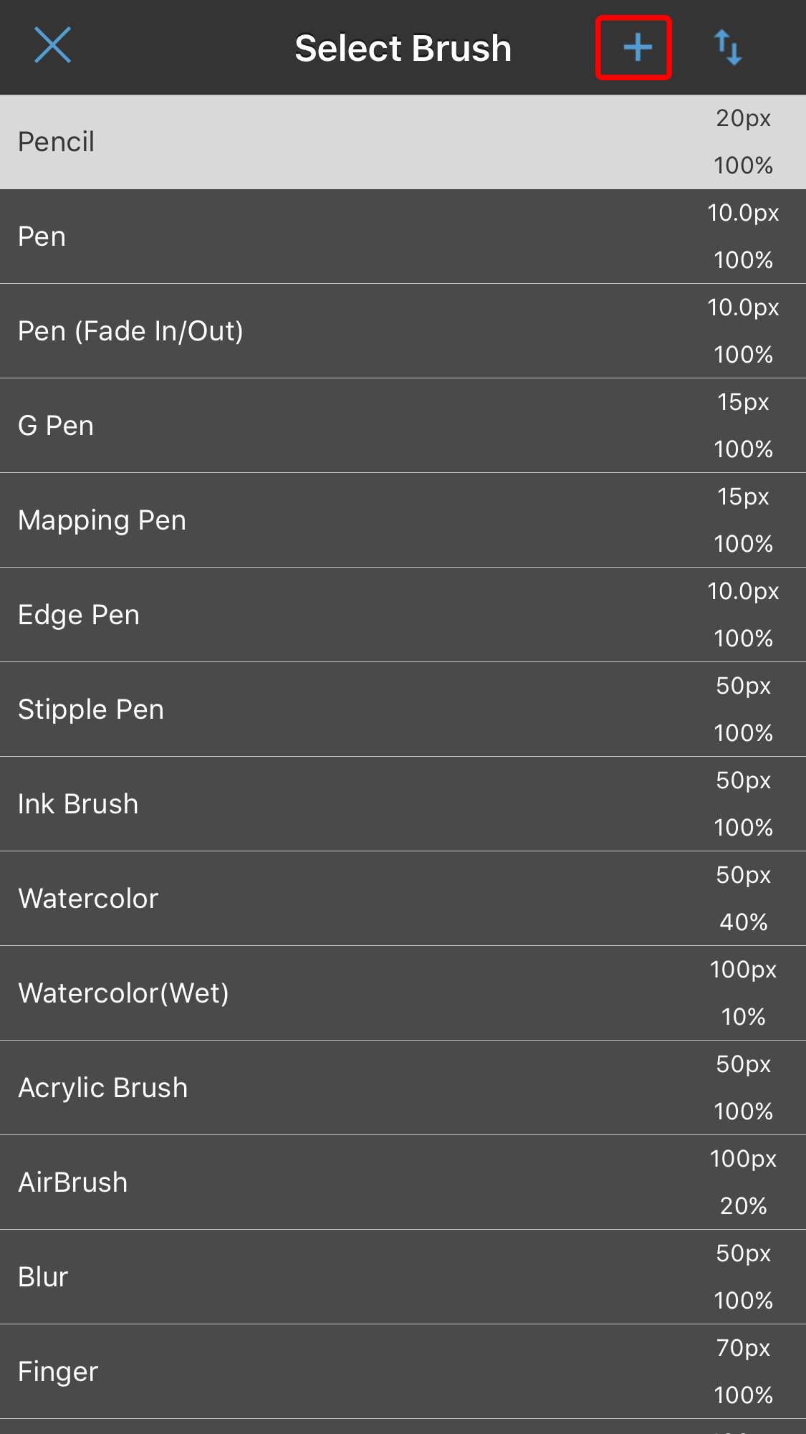Image resolution: width=806 pixels, height=1434 pixels.
Task: Pick the Blur brush
Action: (287, 1276)
